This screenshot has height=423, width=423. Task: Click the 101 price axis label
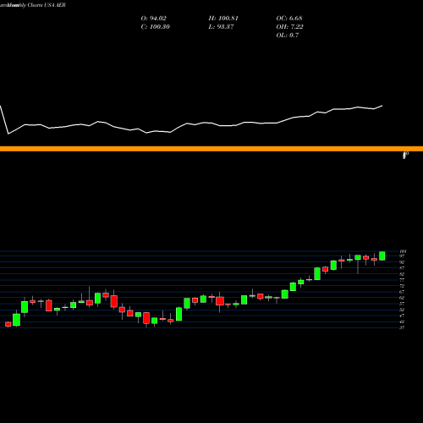tap(403, 251)
